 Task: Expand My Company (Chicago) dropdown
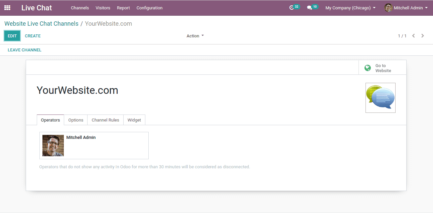click(350, 8)
